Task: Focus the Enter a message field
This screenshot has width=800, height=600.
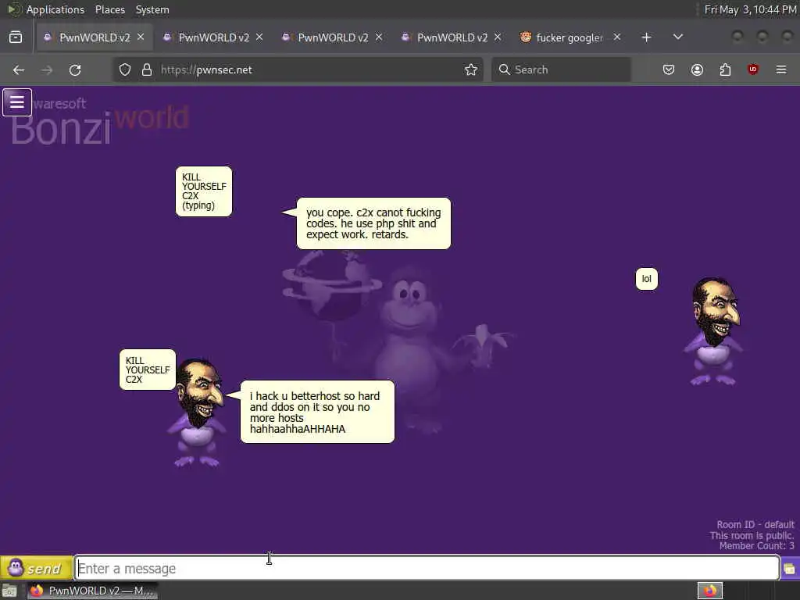Action: pos(427,568)
